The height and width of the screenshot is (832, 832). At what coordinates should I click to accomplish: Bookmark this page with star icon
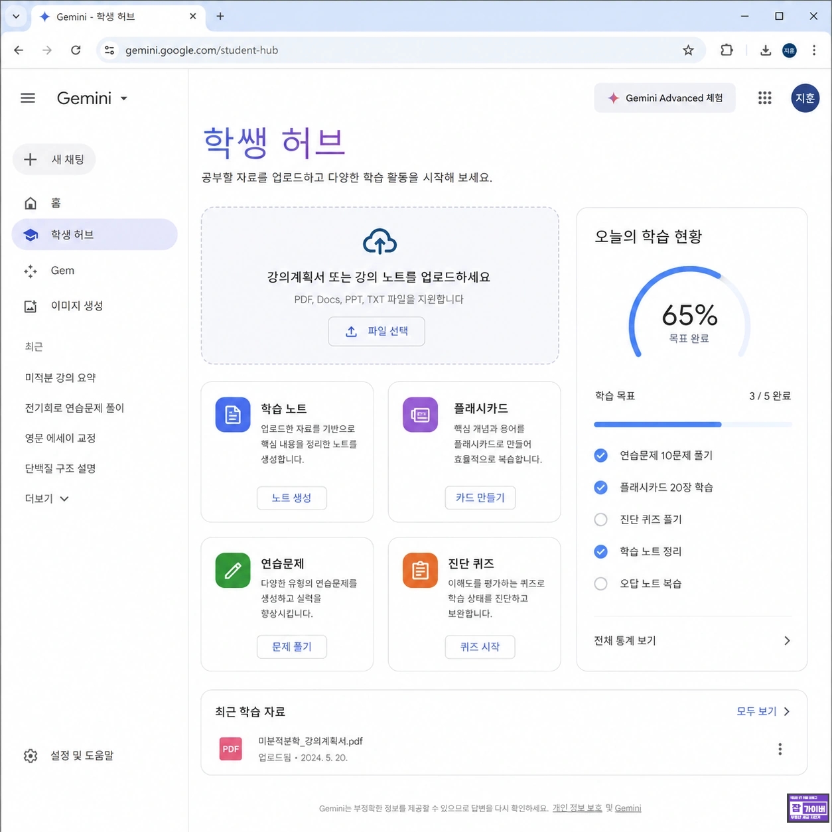click(688, 50)
